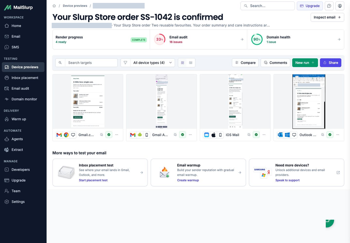The width and height of the screenshot is (350, 243).
Task: Click the 33% audit score ring
Action: (160, 39)
